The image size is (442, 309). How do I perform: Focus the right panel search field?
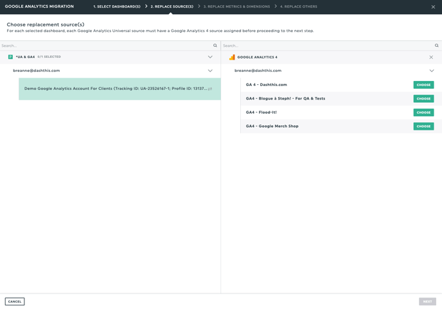[327, 46]
